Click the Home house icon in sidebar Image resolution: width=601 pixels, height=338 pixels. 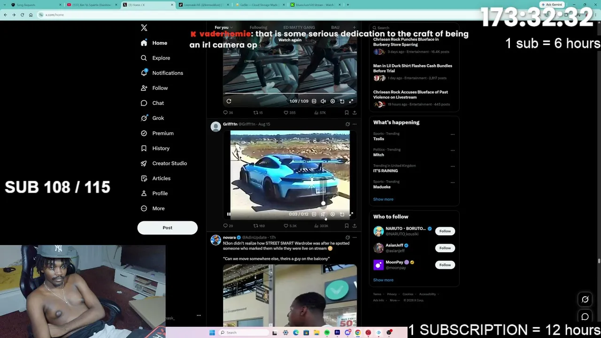(x=144, y=43)
